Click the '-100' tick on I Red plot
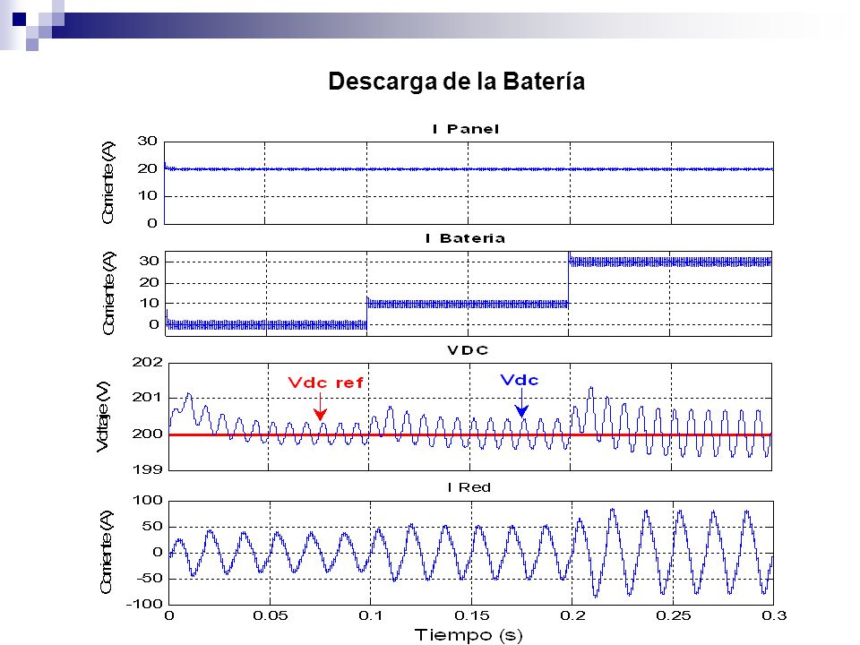This screenshot has width=860, height=645. [x=144, y=604]
